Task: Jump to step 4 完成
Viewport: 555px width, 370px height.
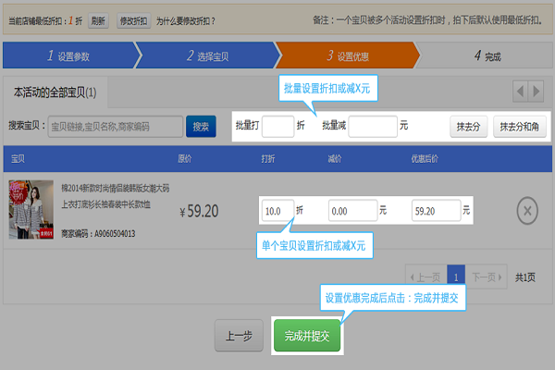Action: [487, 55]
